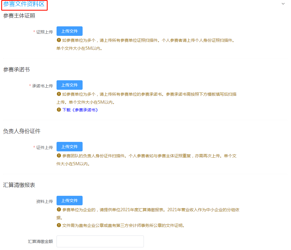Click hint text 上传。单个文件大小在5M以内。
The height and width of the screenshot is (250, 291).
86,102
